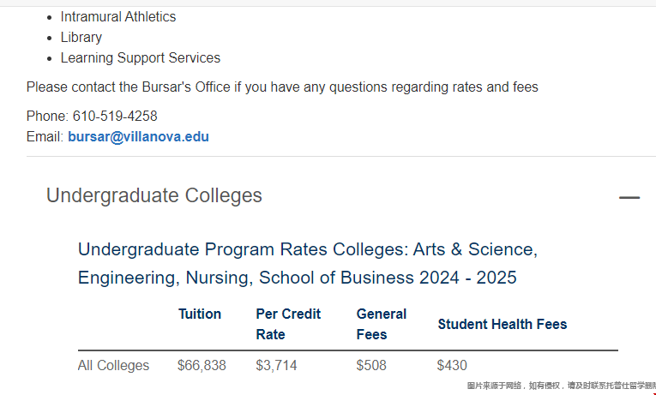Click the Undergraduate Colleges accordion heading
This screenshot has height=395, width=656.
click(154, 195)
